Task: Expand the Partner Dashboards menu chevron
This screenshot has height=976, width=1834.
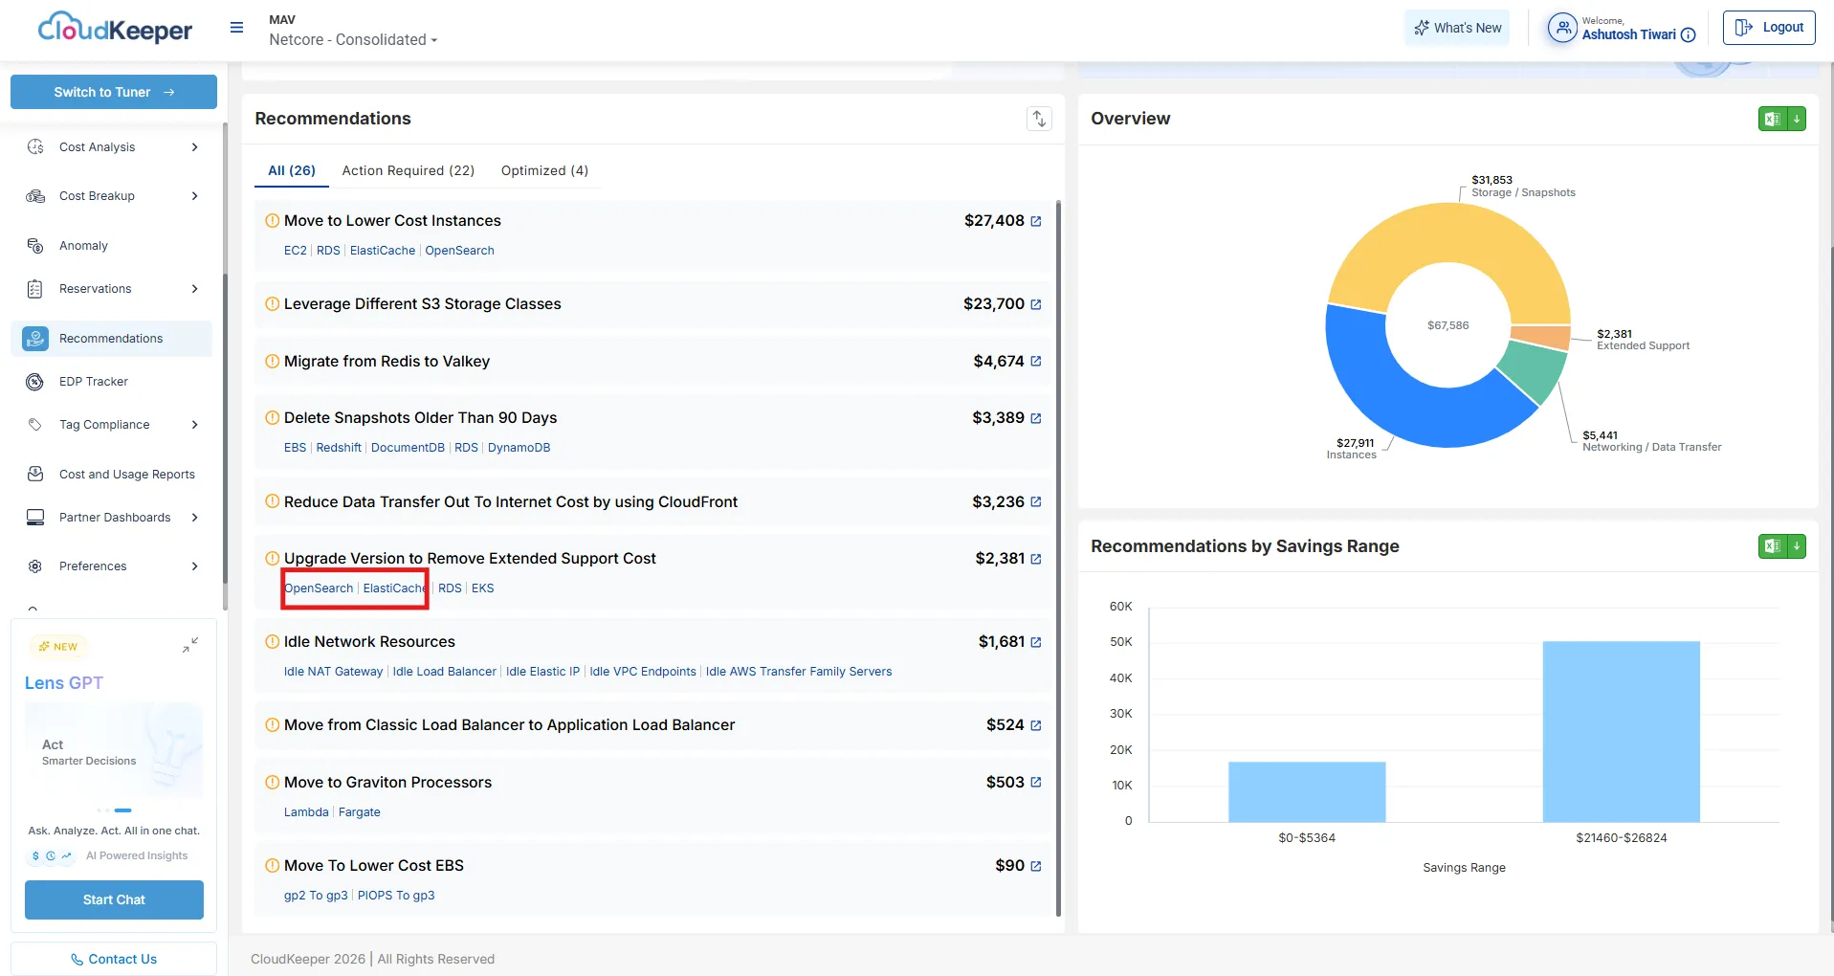Action: 195,518
